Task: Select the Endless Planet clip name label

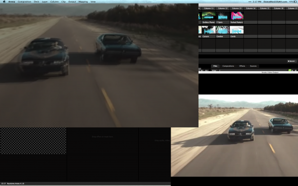Action: coord(208,22)
